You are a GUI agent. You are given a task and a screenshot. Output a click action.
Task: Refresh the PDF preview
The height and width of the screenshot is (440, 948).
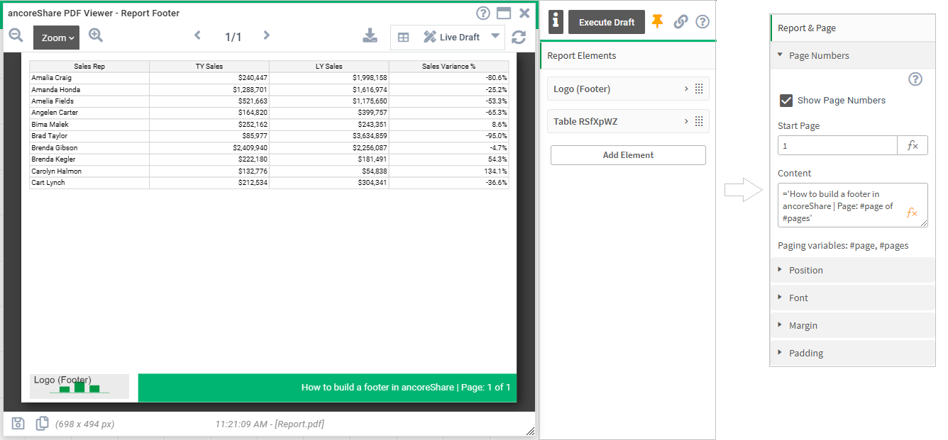[x=519, y=38]
